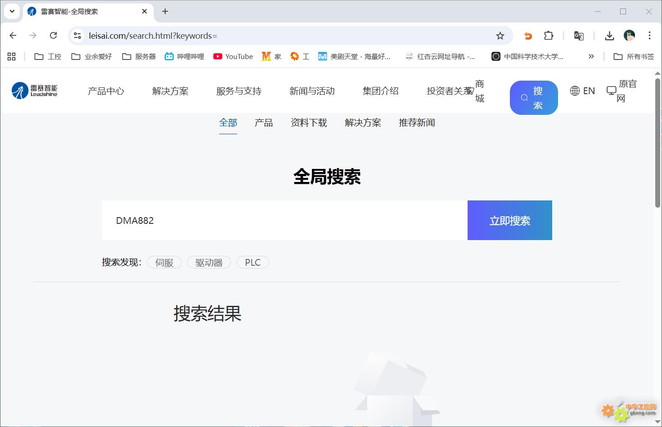
Task: Click the page vertical scrollbar
Action: click(x=657, y=144)
